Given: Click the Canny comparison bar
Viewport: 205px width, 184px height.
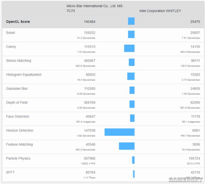Looking at the screenshot, I should coord(129,48).
